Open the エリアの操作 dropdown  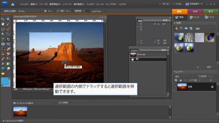tap(64, 102)
